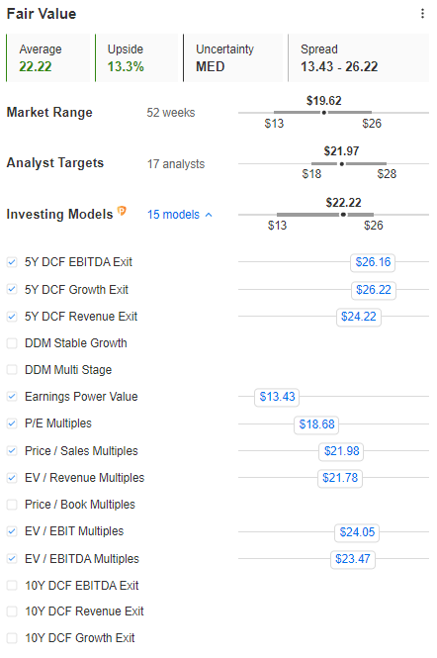The image size is (437, 658).
Task: Click the Market Range label
Action: click(49, 113)
